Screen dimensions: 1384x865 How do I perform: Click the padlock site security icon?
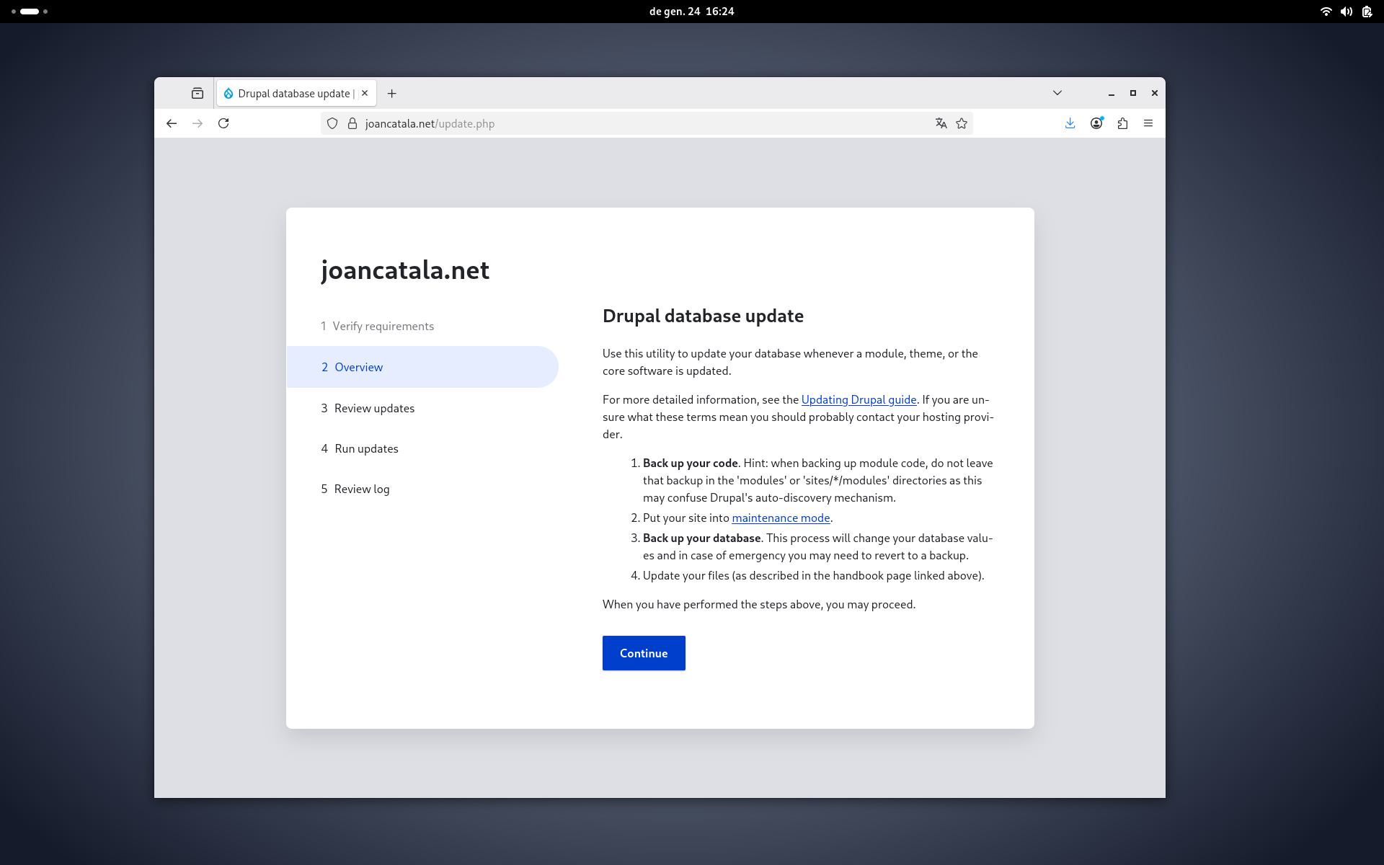[x=352, y=123]
